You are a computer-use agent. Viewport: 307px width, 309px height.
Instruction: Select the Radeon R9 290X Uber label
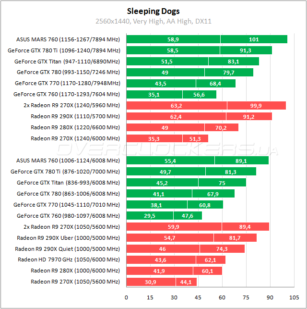pyautogui.click(x=68, y=237)
